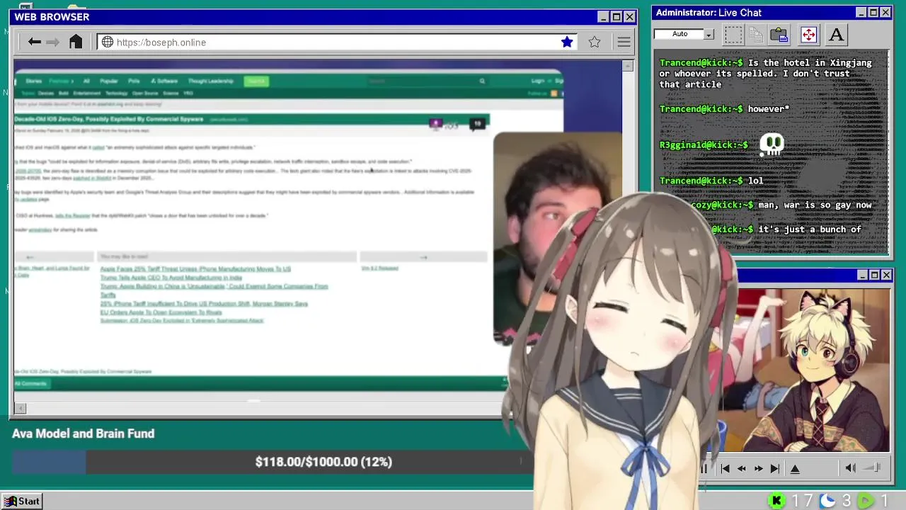Screen dimensions: 906x510
Task: Click the globe icon in address bar
Action: (x=108, y=42)
